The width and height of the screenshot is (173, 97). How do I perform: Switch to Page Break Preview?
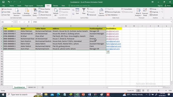(148, 91)
